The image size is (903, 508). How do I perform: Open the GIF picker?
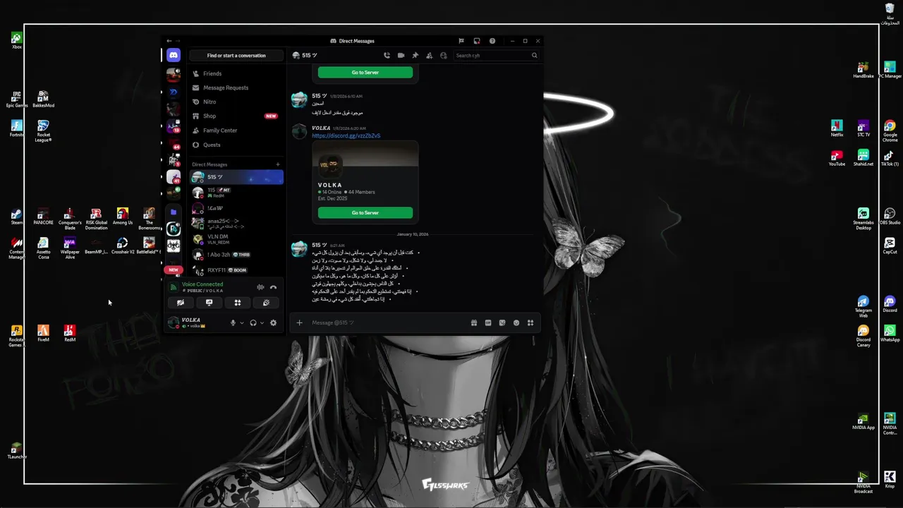tap(488, 323)
